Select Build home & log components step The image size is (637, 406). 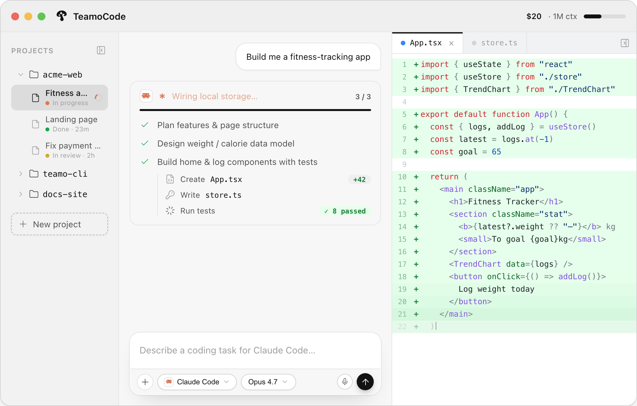point(237,162)
